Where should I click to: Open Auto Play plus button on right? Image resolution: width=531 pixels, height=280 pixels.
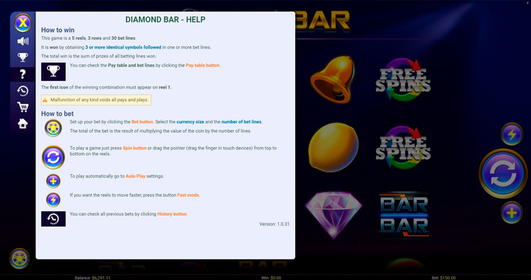click(x=512, y=213)
